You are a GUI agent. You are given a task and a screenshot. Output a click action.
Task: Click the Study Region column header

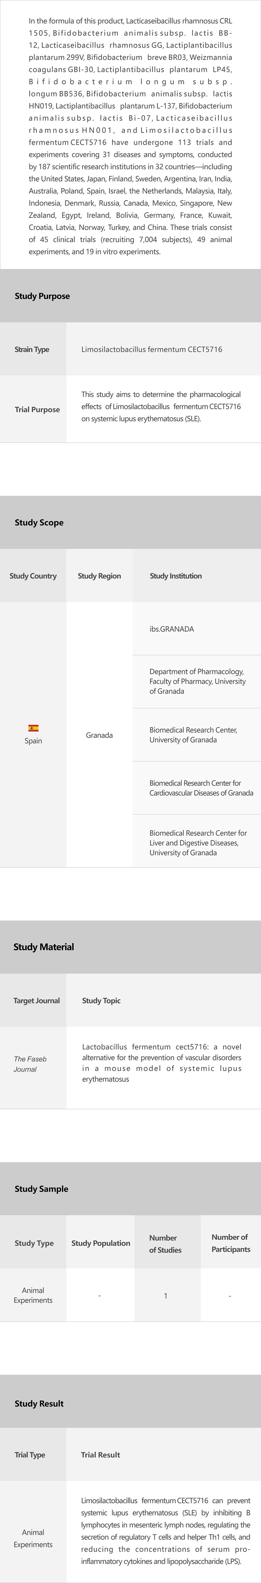tap(100, 576)
